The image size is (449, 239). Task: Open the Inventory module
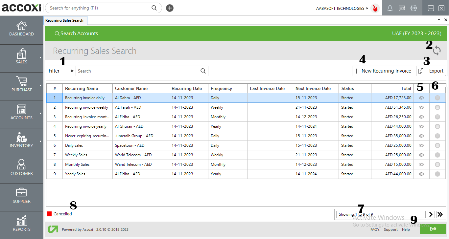pos(21,141)
